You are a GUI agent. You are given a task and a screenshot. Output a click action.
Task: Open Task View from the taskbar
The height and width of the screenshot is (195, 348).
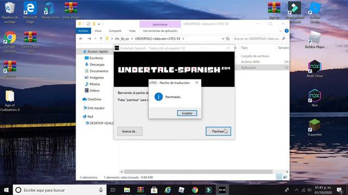(113, 190)
